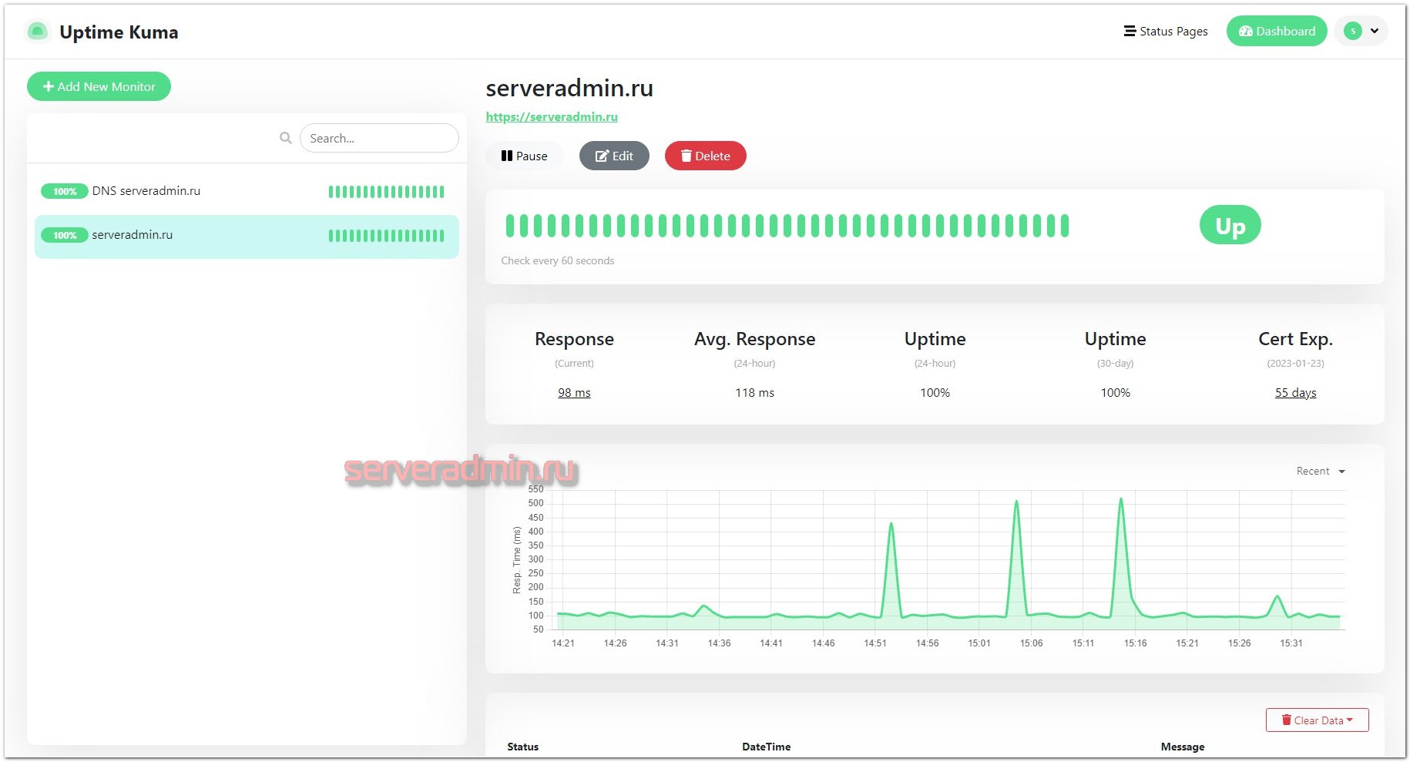The image size is (1410, 762).
Task: Navigate to the Dashboard
Action: pyautogui.click(x=1276, y=31)
